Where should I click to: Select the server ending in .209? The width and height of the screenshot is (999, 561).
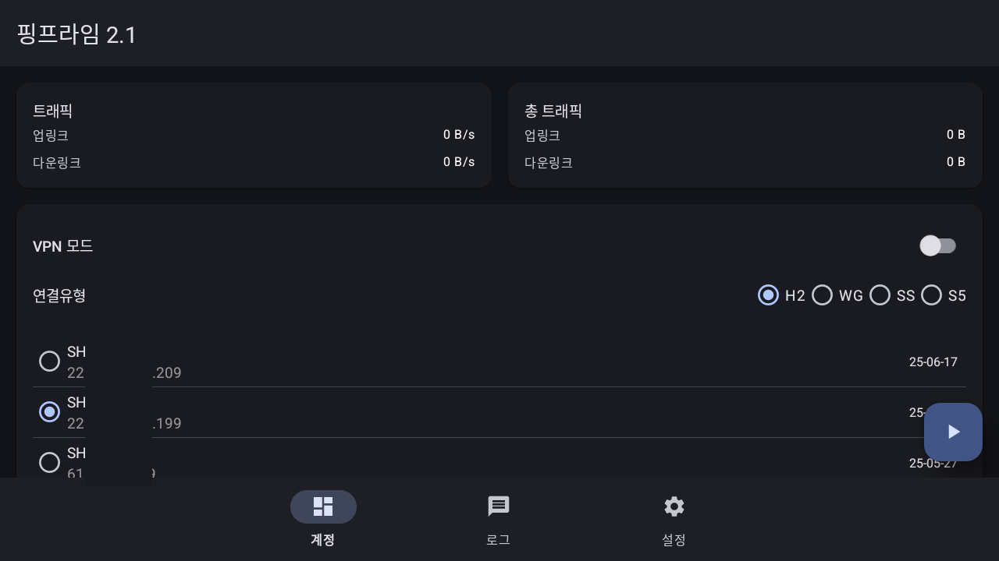pos(49,362)
